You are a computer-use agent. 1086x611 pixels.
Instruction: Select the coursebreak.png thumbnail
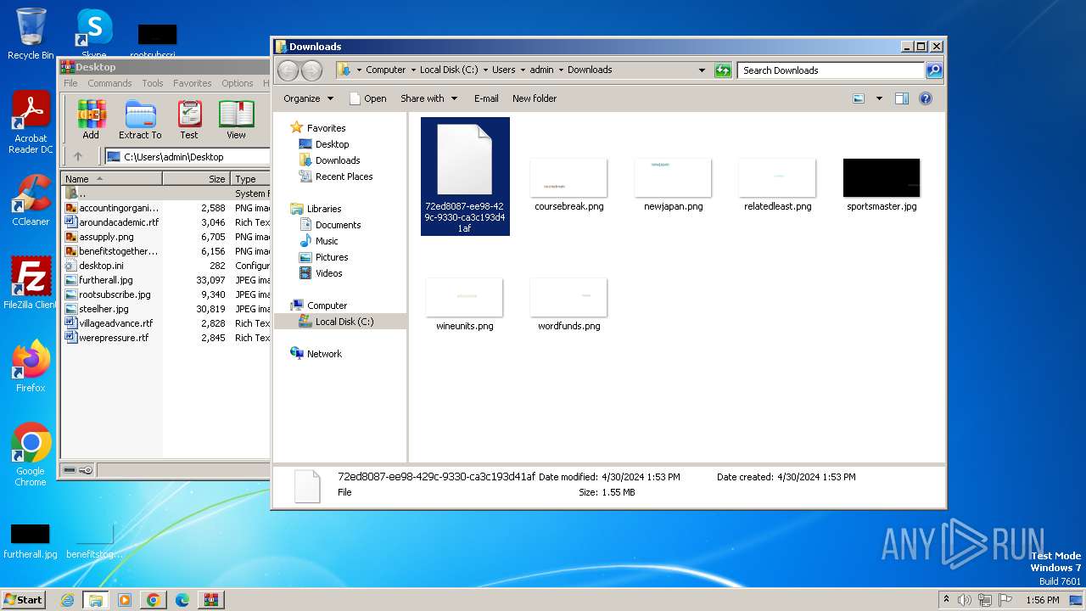pyautogui.click(x=569, y=185)
